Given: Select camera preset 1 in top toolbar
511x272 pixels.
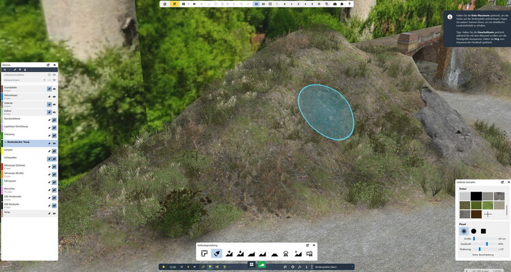Looking at the screenshot, I should point(292,4).
